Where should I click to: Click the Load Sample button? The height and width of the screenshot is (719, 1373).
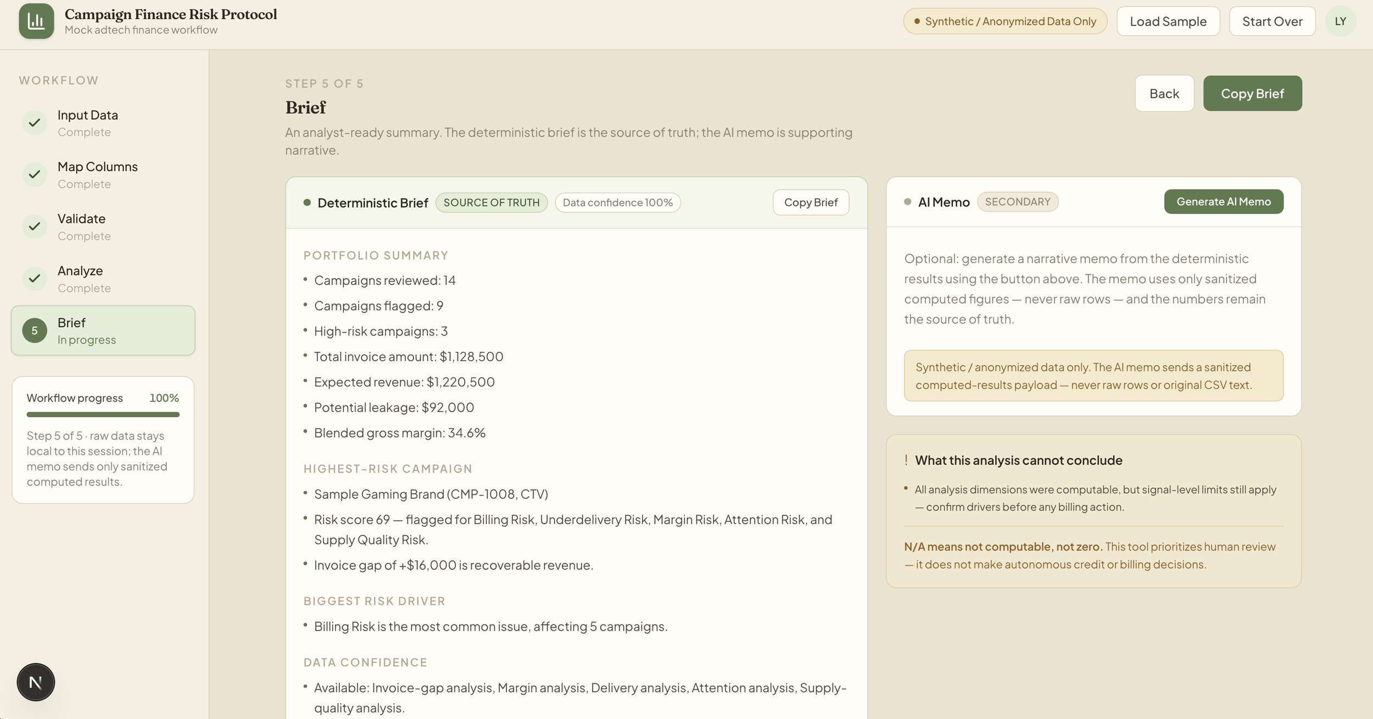[x=1168, y=21]
